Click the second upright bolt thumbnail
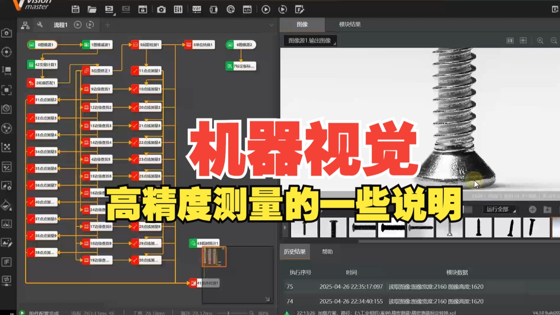 tap(333, 227)
